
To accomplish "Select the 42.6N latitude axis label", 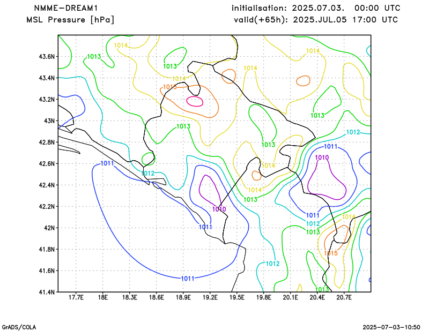I will 47,164.
